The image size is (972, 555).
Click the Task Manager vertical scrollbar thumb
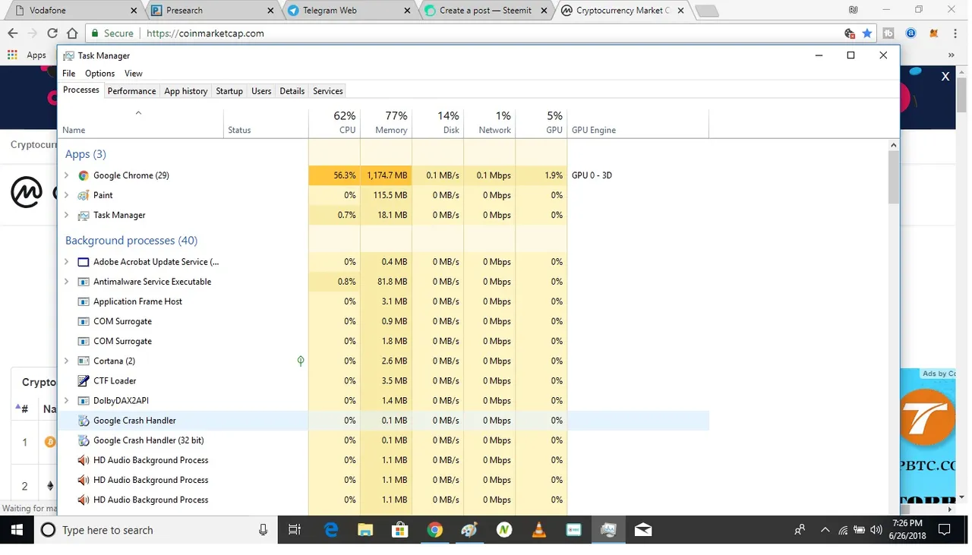894,177
